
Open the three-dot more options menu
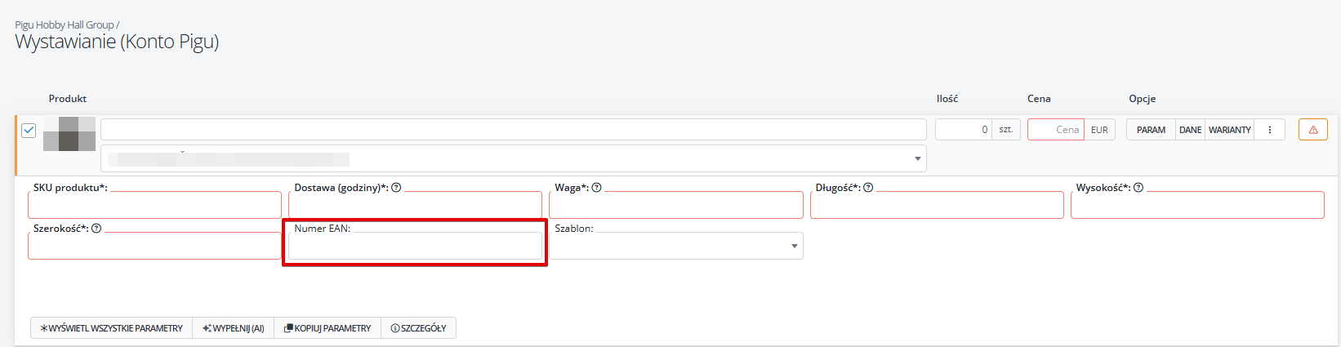(x=1270, y=130)
